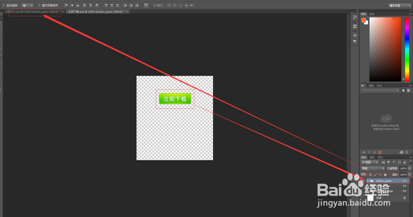Toggle pixel layer filter icon
The width and height of the screenshot is (413, 217).
(383, 162)
